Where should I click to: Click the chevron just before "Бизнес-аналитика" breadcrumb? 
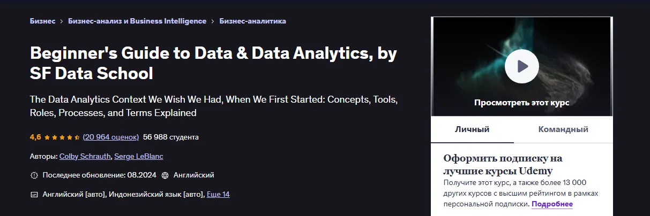point(213,21)
